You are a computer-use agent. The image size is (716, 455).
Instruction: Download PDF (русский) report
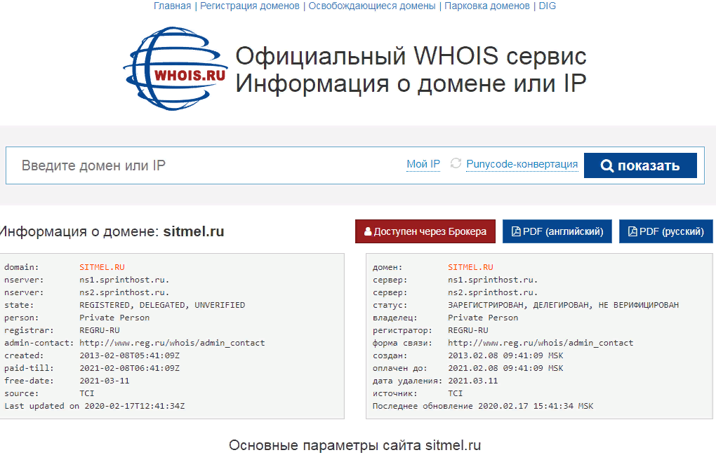(x=665, y=231)
